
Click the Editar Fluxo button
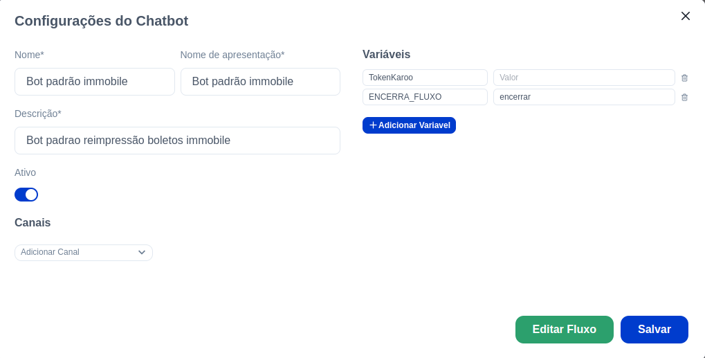click(565, 329)
